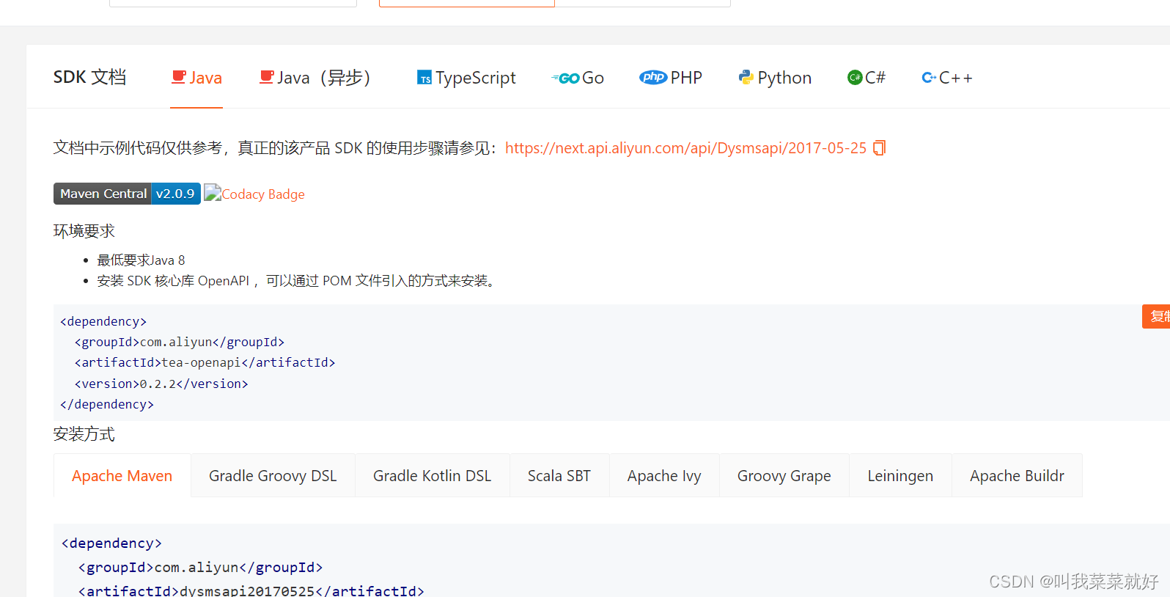Screen dimensions: 1170x597
Task: Open the next.api.aliyun.com Dysmsapi link
Action: coord(685,148)
